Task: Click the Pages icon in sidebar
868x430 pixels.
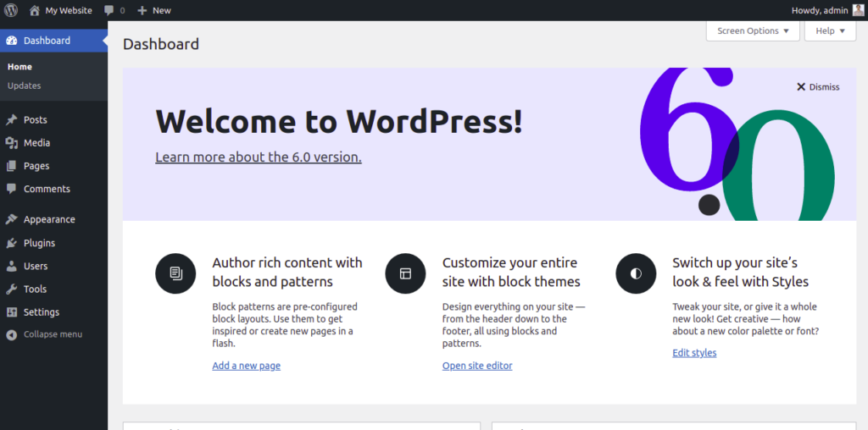Action: click(12, 166)
